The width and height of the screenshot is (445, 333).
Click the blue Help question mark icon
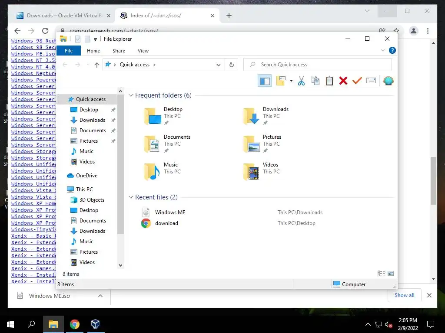click(x=392, y=50)
